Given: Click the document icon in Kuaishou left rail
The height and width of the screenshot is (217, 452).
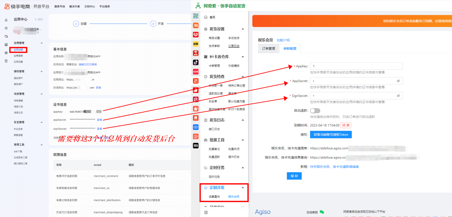Looking at the screenshot, I should [6, 61].
